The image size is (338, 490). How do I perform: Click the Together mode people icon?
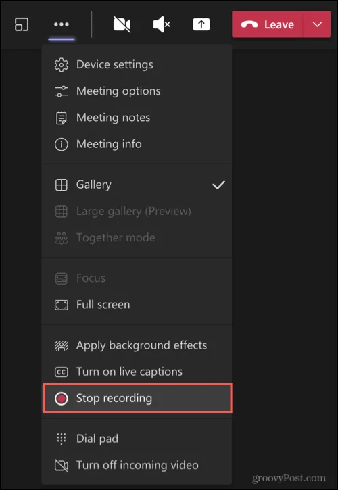point(61,238)
